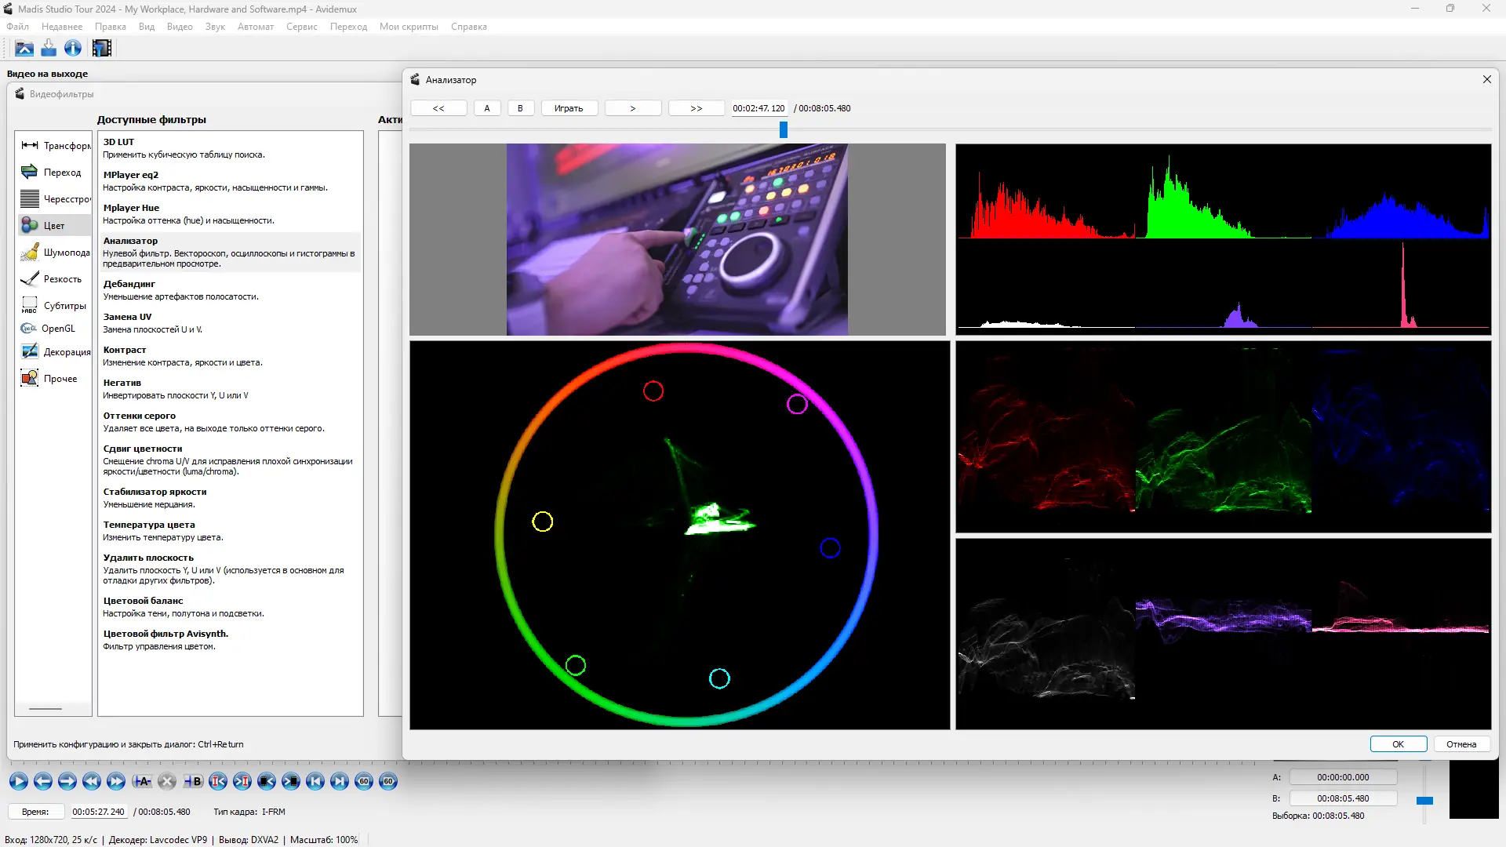Select the Цвет filter category

[53, 226]
